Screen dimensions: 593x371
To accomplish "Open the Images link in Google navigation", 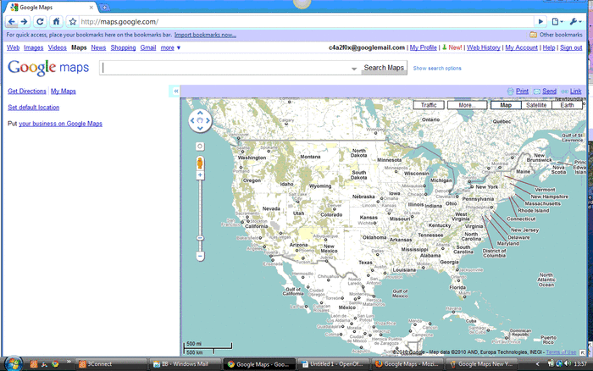I will point(33,47).
